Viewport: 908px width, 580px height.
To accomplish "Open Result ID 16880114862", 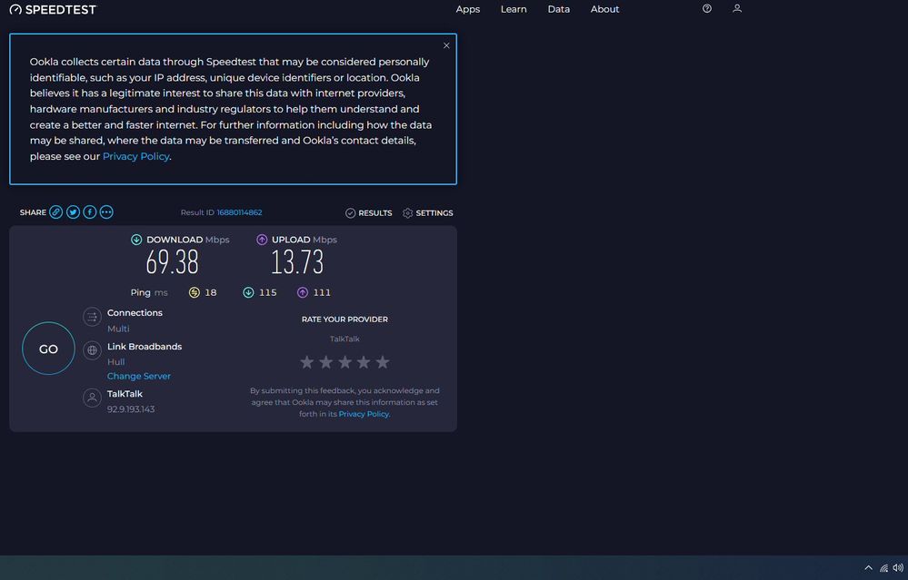I will point(240,211).
